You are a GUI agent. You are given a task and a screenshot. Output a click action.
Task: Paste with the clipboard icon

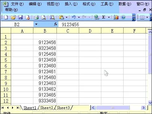61,17
